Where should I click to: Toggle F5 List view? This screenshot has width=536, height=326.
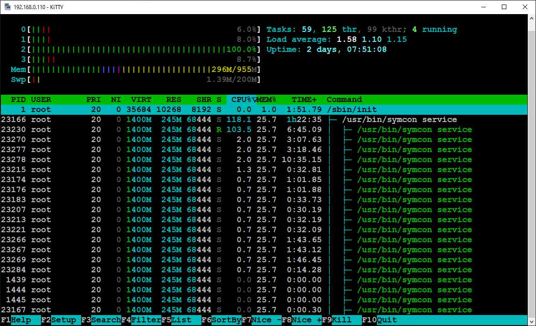click(181, 320)
